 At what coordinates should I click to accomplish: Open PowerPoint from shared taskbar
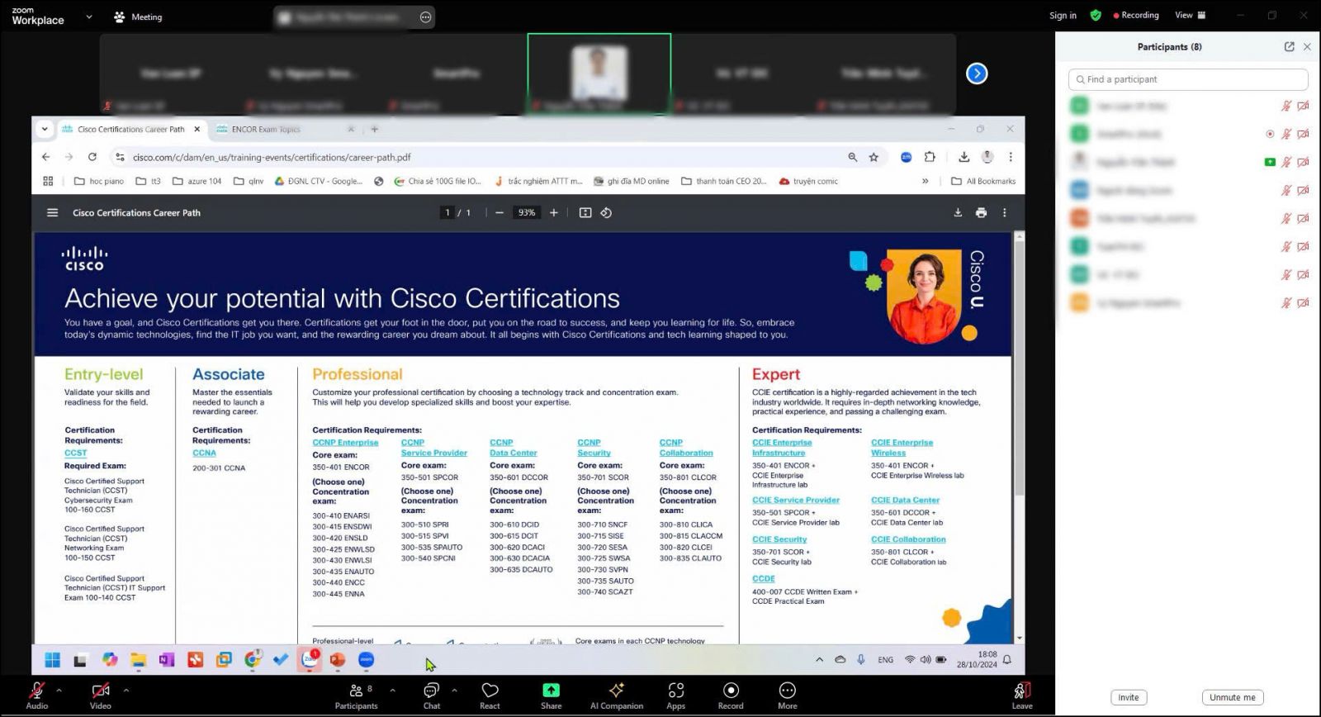[337, 659]
